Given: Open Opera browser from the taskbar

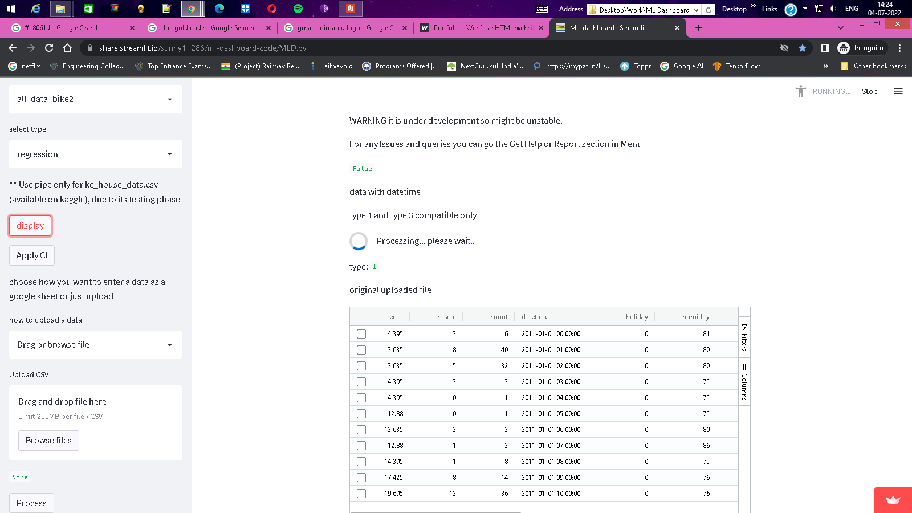Looking at the screenshot, I should [272, 9].
